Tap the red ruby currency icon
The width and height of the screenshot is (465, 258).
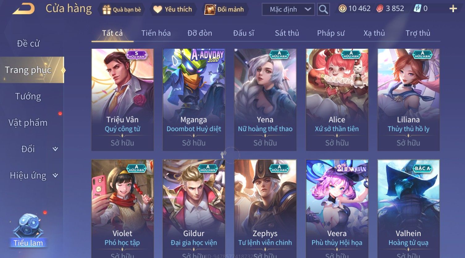380,9
